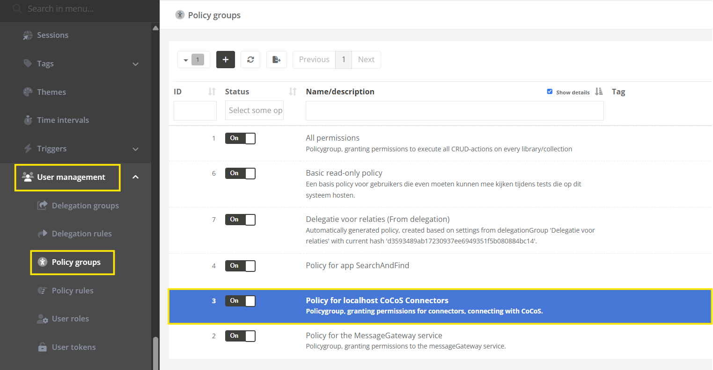This screenshot has height=370, width=713.
Task: Click the Name/description filter input field
Action: [454, 111]
